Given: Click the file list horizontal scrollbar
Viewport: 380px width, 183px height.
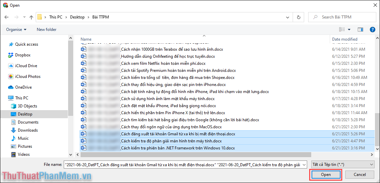Looking at the screenshot, I should pos(196,154).
